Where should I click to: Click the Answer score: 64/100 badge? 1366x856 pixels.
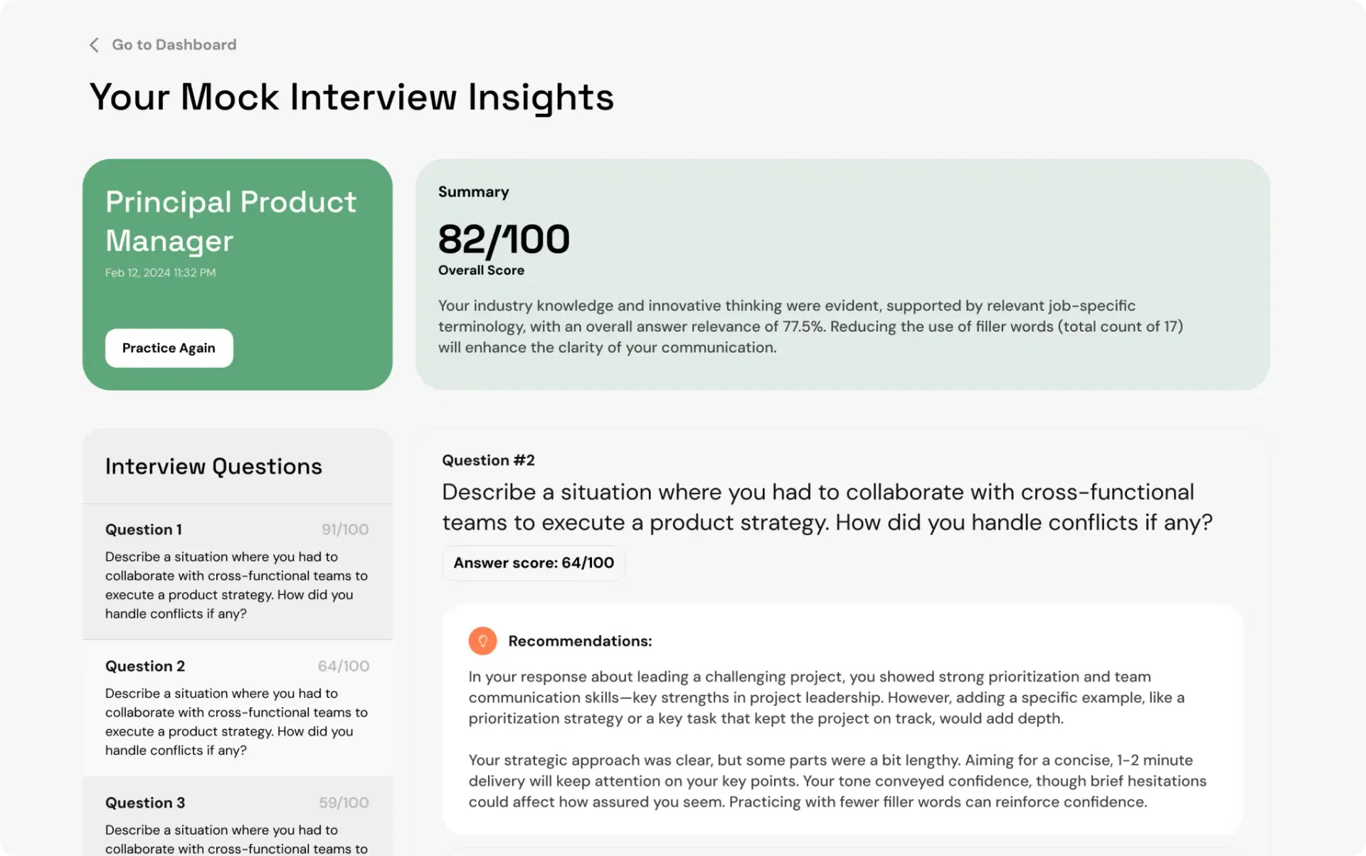pyautogui.click(x=534, y=563)
